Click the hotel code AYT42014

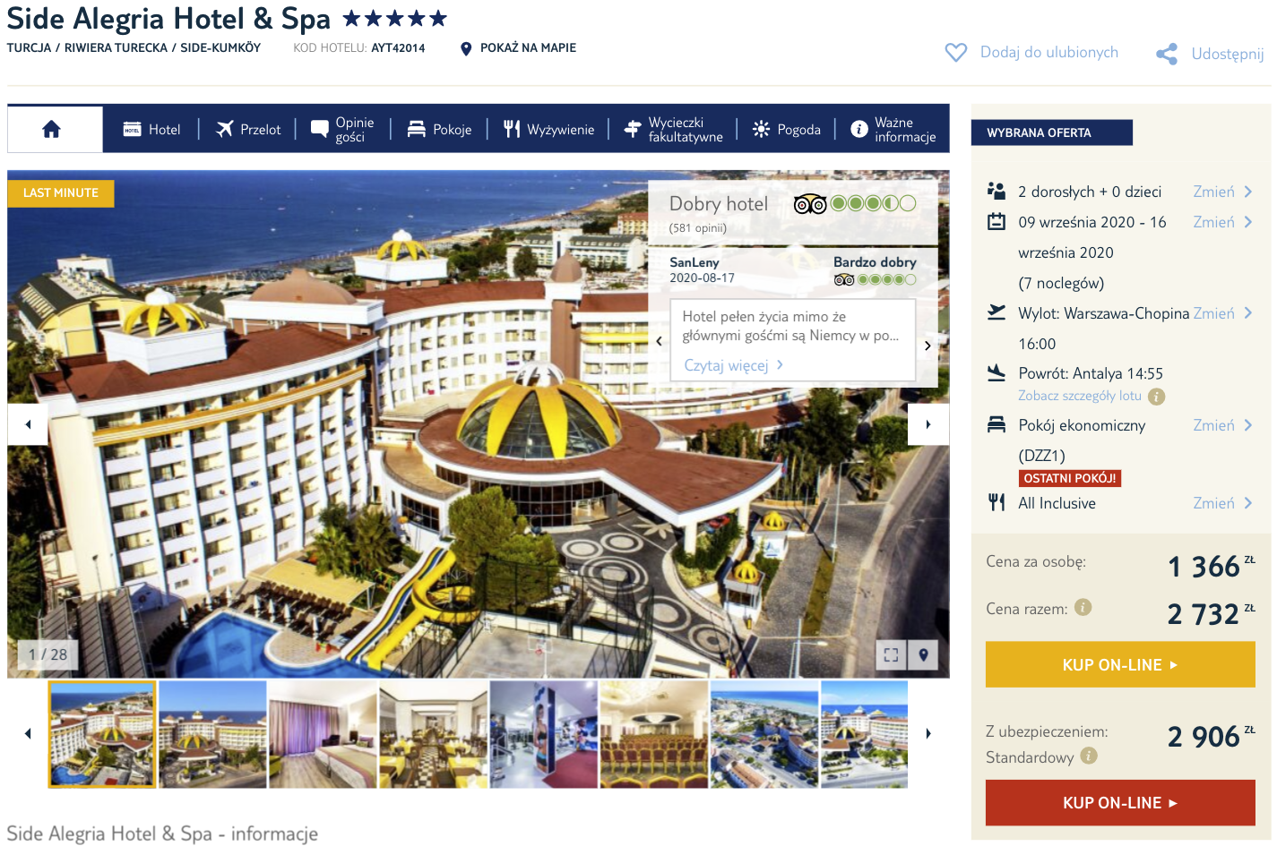click(398, 48)
